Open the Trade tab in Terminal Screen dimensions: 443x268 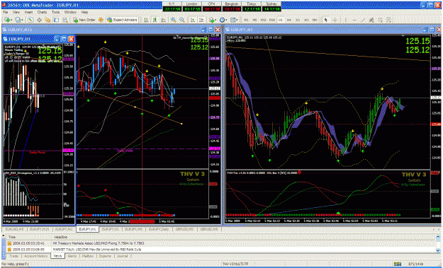coord(14,256)
